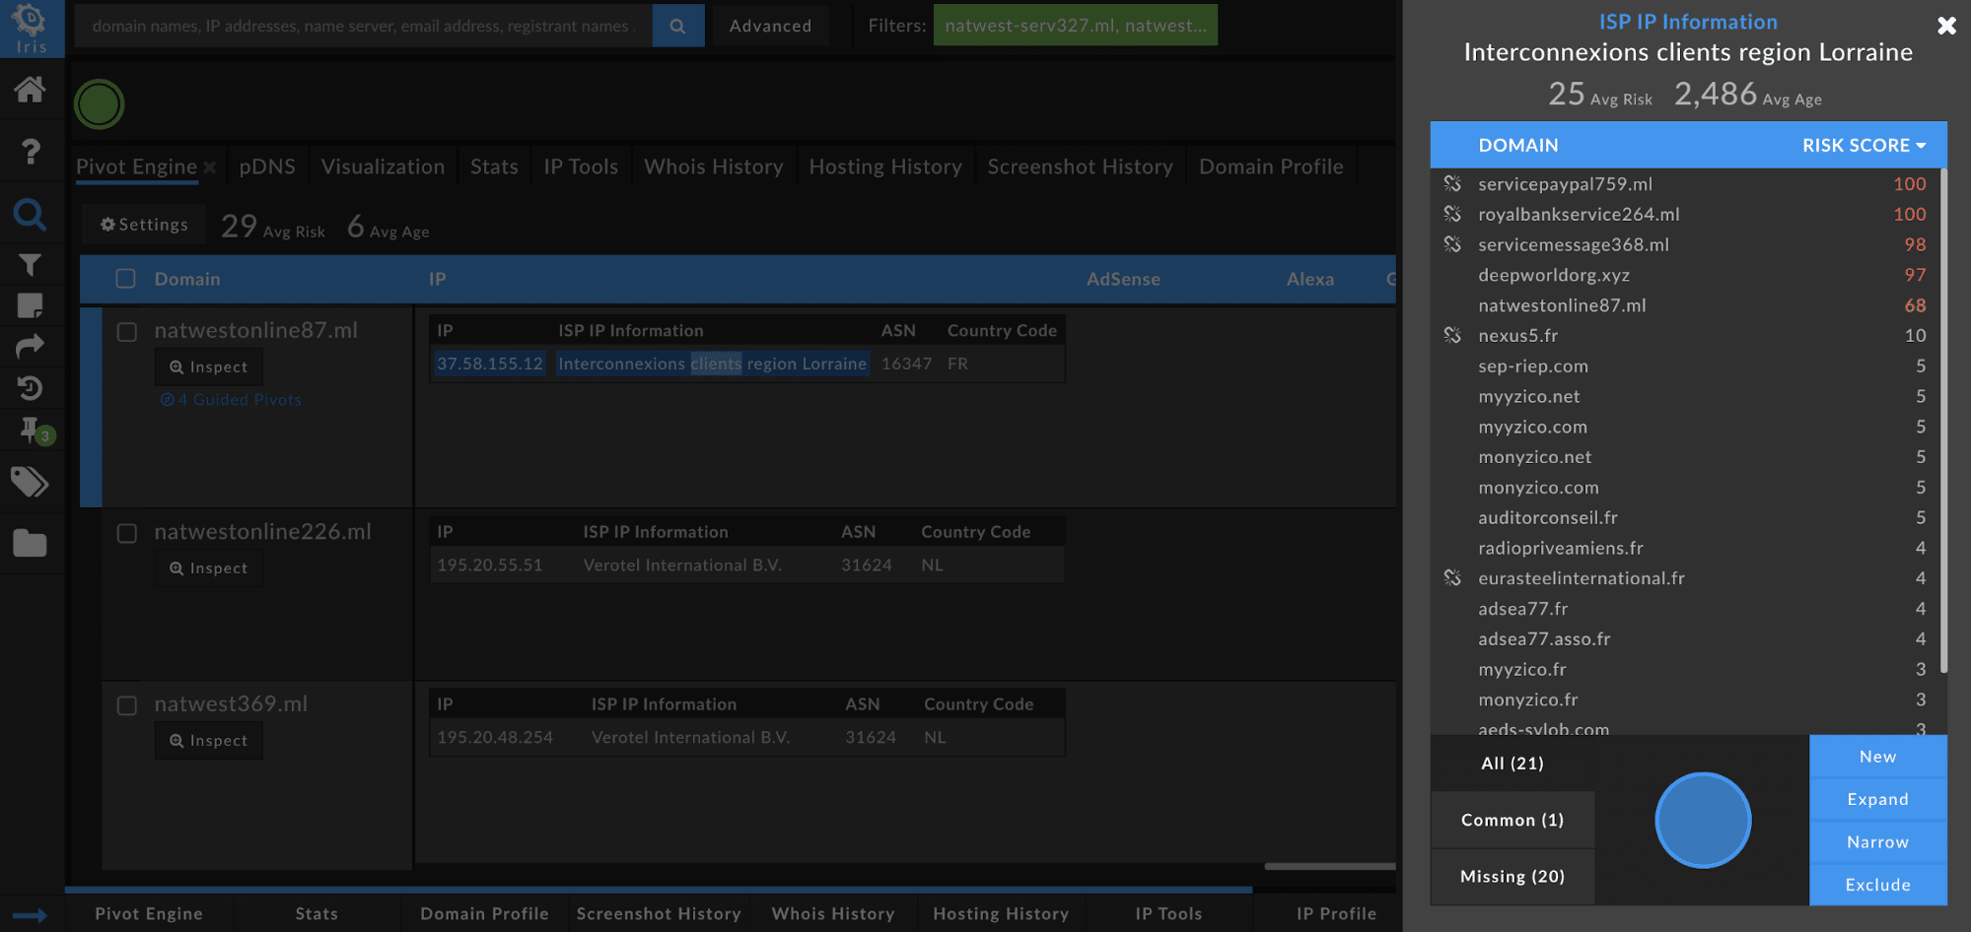Screen dimensions: 1971x932
Task: Select the Missing (20) filter
Action: (1513, 877)
